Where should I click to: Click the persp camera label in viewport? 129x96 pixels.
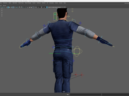click(x=64, y=91)
